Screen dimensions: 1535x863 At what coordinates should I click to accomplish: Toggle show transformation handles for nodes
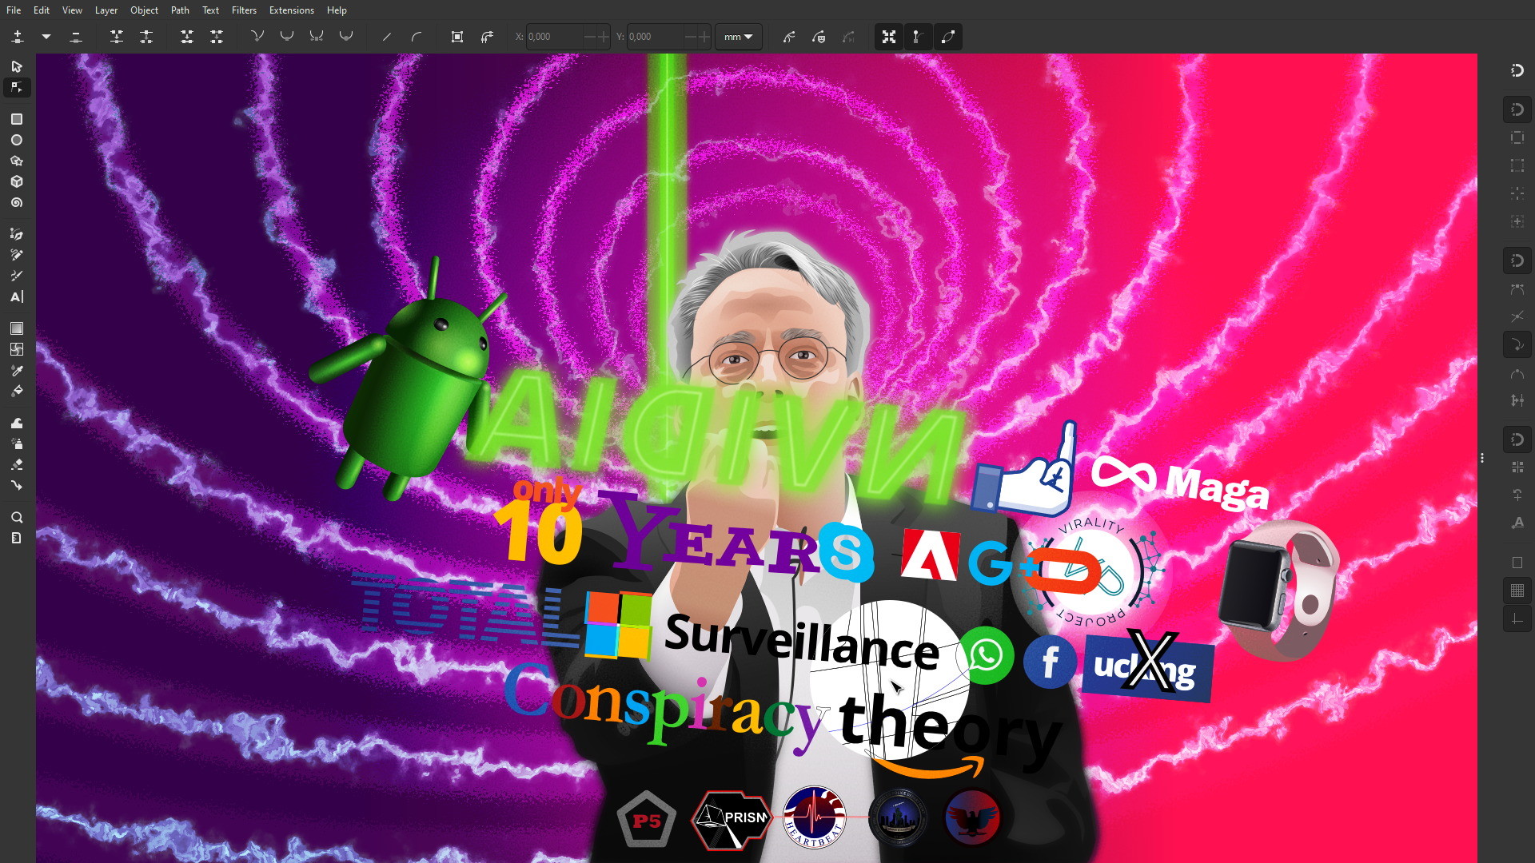[x=888, y=37]
